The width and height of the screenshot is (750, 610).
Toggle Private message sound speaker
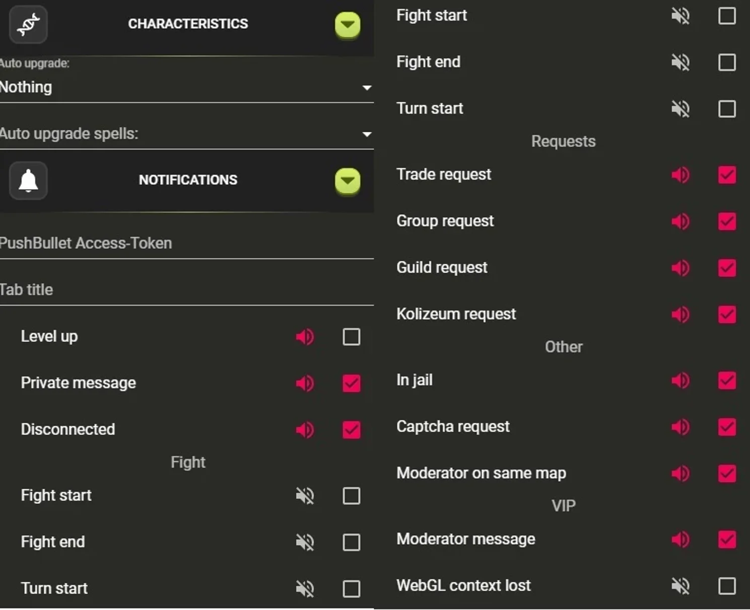coord(305,383)
